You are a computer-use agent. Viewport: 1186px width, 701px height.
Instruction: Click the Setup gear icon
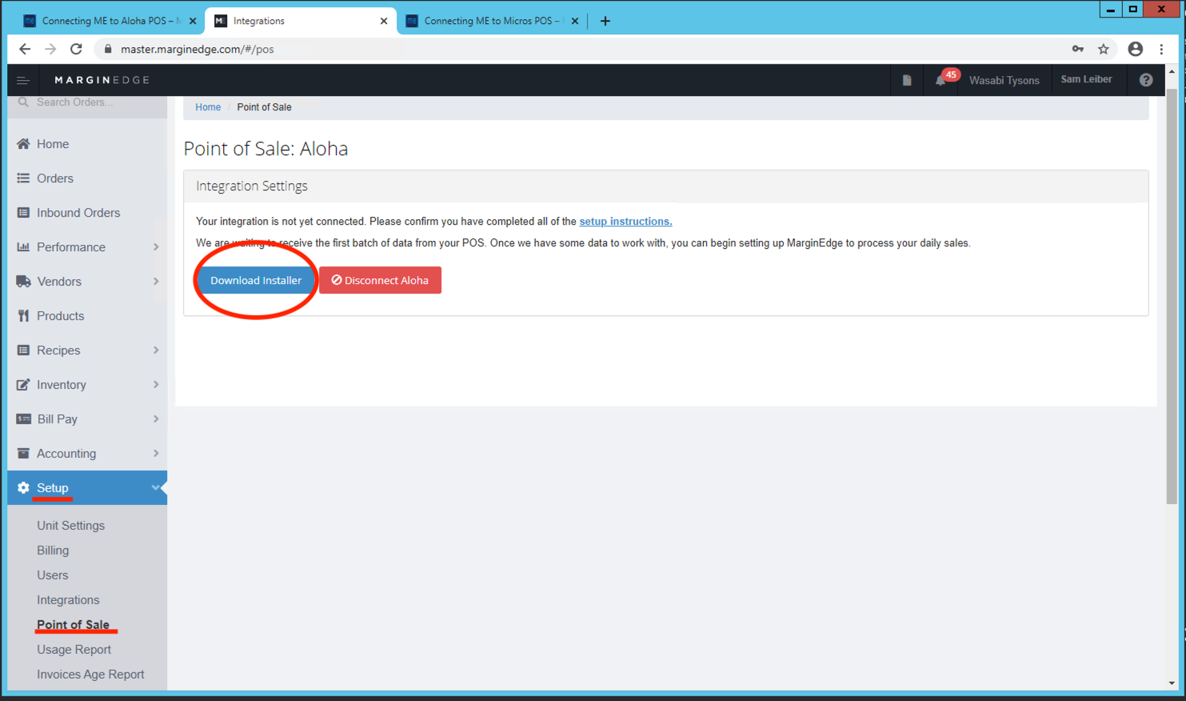pyautogui.click(x=23, y=488)
